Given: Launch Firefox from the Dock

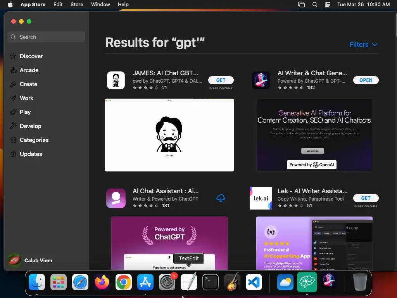Looking at the screenshot, I should click(x=102, y=282).
